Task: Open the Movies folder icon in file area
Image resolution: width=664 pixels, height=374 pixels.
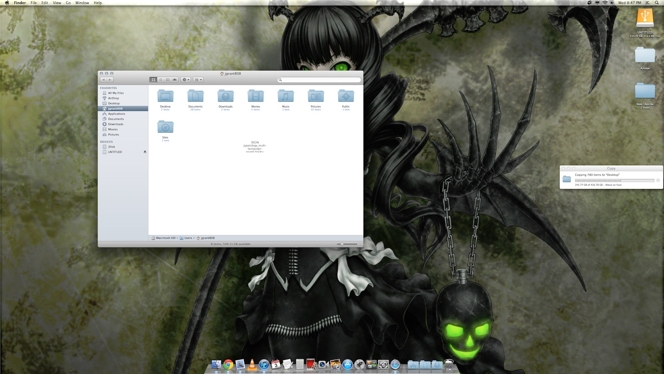Action: [255, 96]
